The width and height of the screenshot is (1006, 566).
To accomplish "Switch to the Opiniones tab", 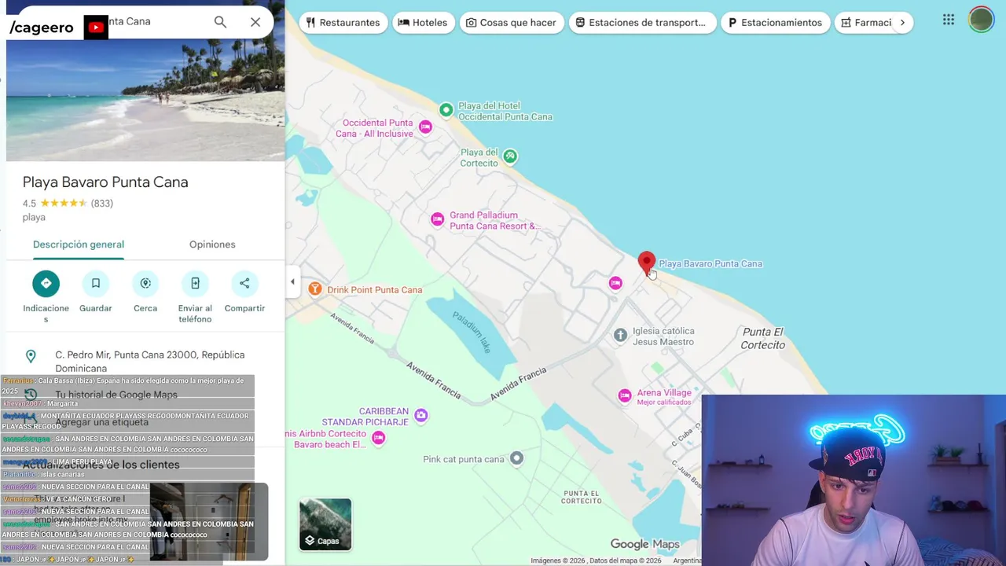I will [x=212, y=244].
